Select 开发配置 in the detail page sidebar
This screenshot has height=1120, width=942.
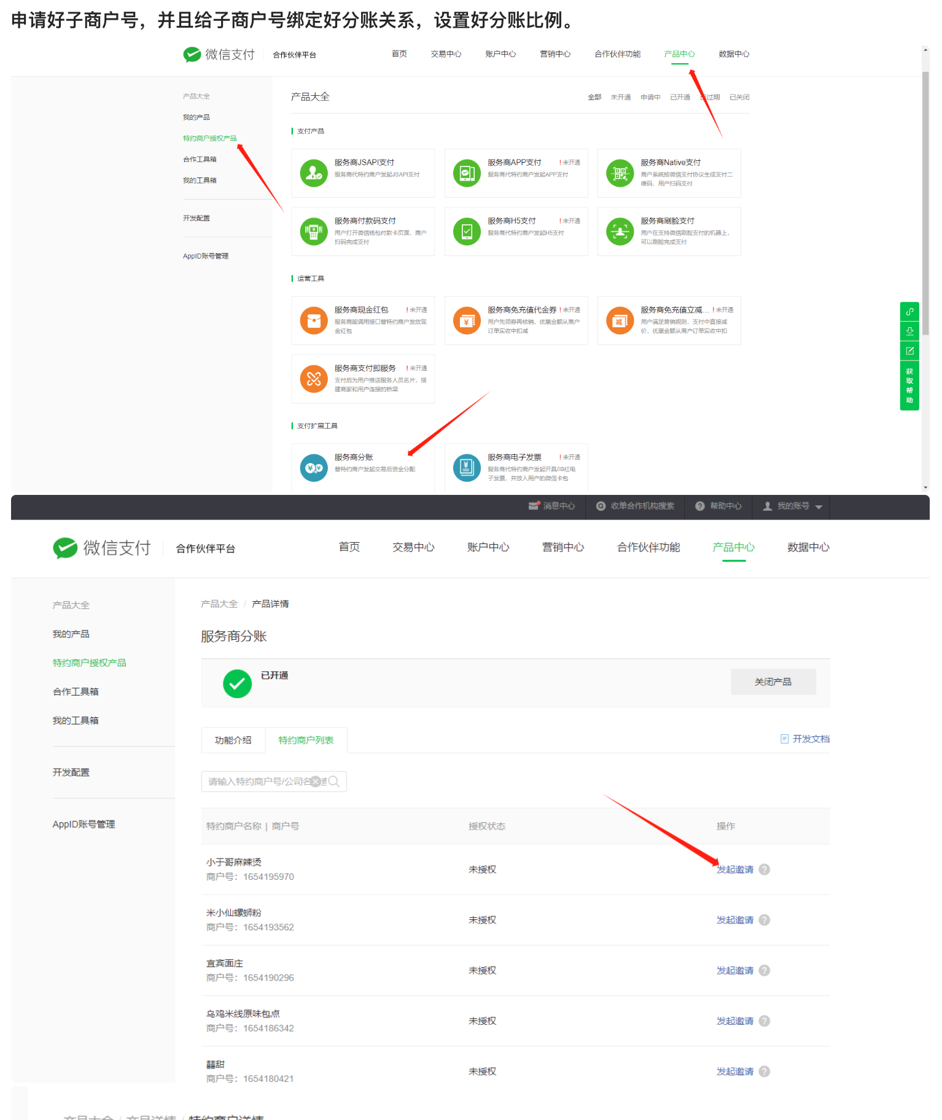pyautogui.click(x=71, y=772)
